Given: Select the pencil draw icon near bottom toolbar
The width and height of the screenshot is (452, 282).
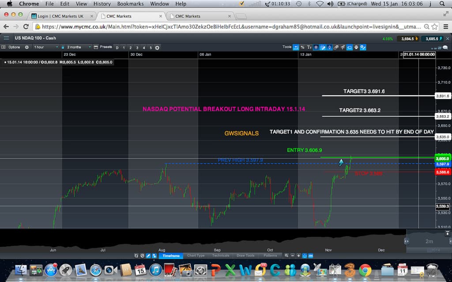Looking at the screenshot, I should click(x=148, y=255).
